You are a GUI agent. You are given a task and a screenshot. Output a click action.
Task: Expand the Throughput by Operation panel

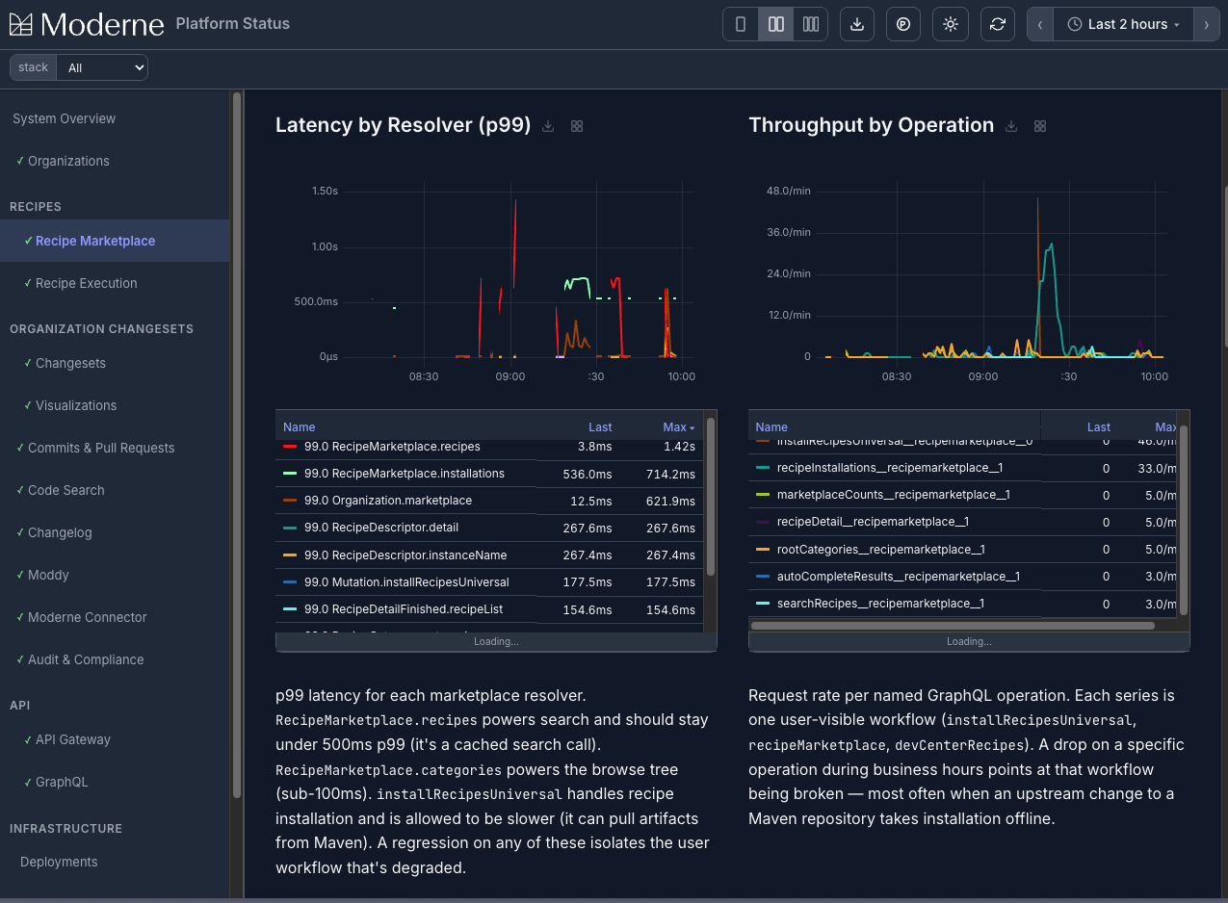1040,126
